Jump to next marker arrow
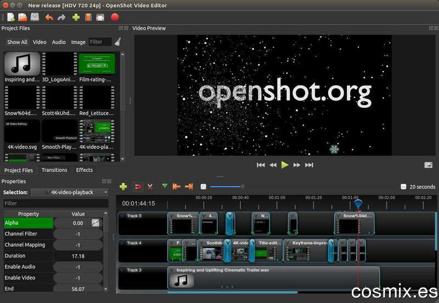The height and width of the screenshot is (303, 439). pyautogui.click(x=189, y=186)
